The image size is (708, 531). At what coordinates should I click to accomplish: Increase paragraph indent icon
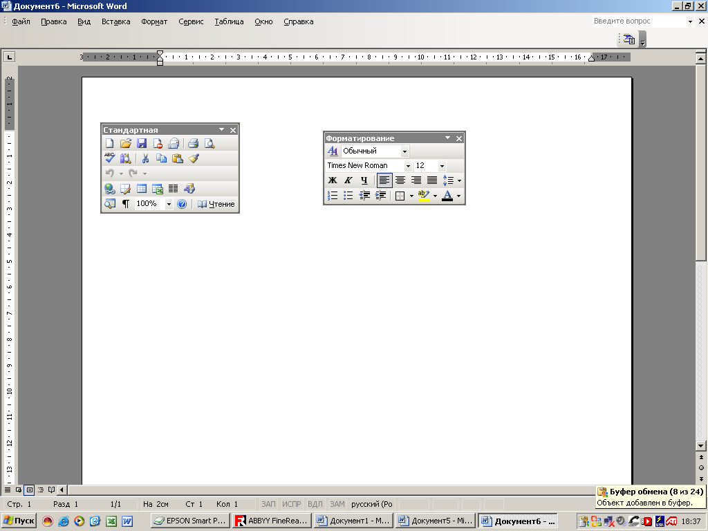tap(381, 196)
